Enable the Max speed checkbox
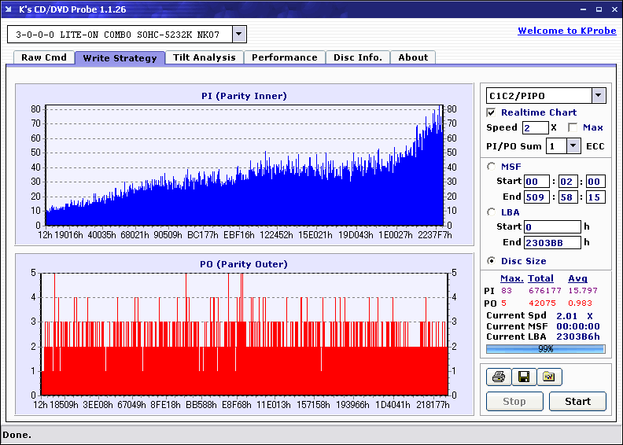This screenshot has height=445, width=623. click(573, 127)
